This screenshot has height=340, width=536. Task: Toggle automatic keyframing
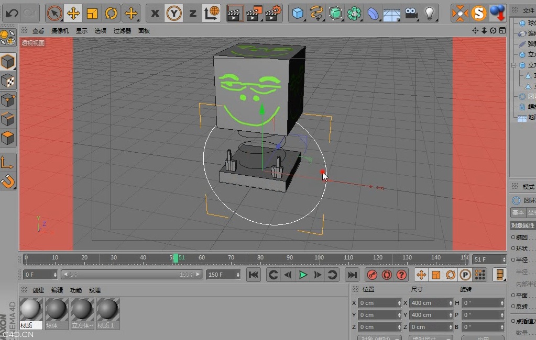tap(387, 275)
